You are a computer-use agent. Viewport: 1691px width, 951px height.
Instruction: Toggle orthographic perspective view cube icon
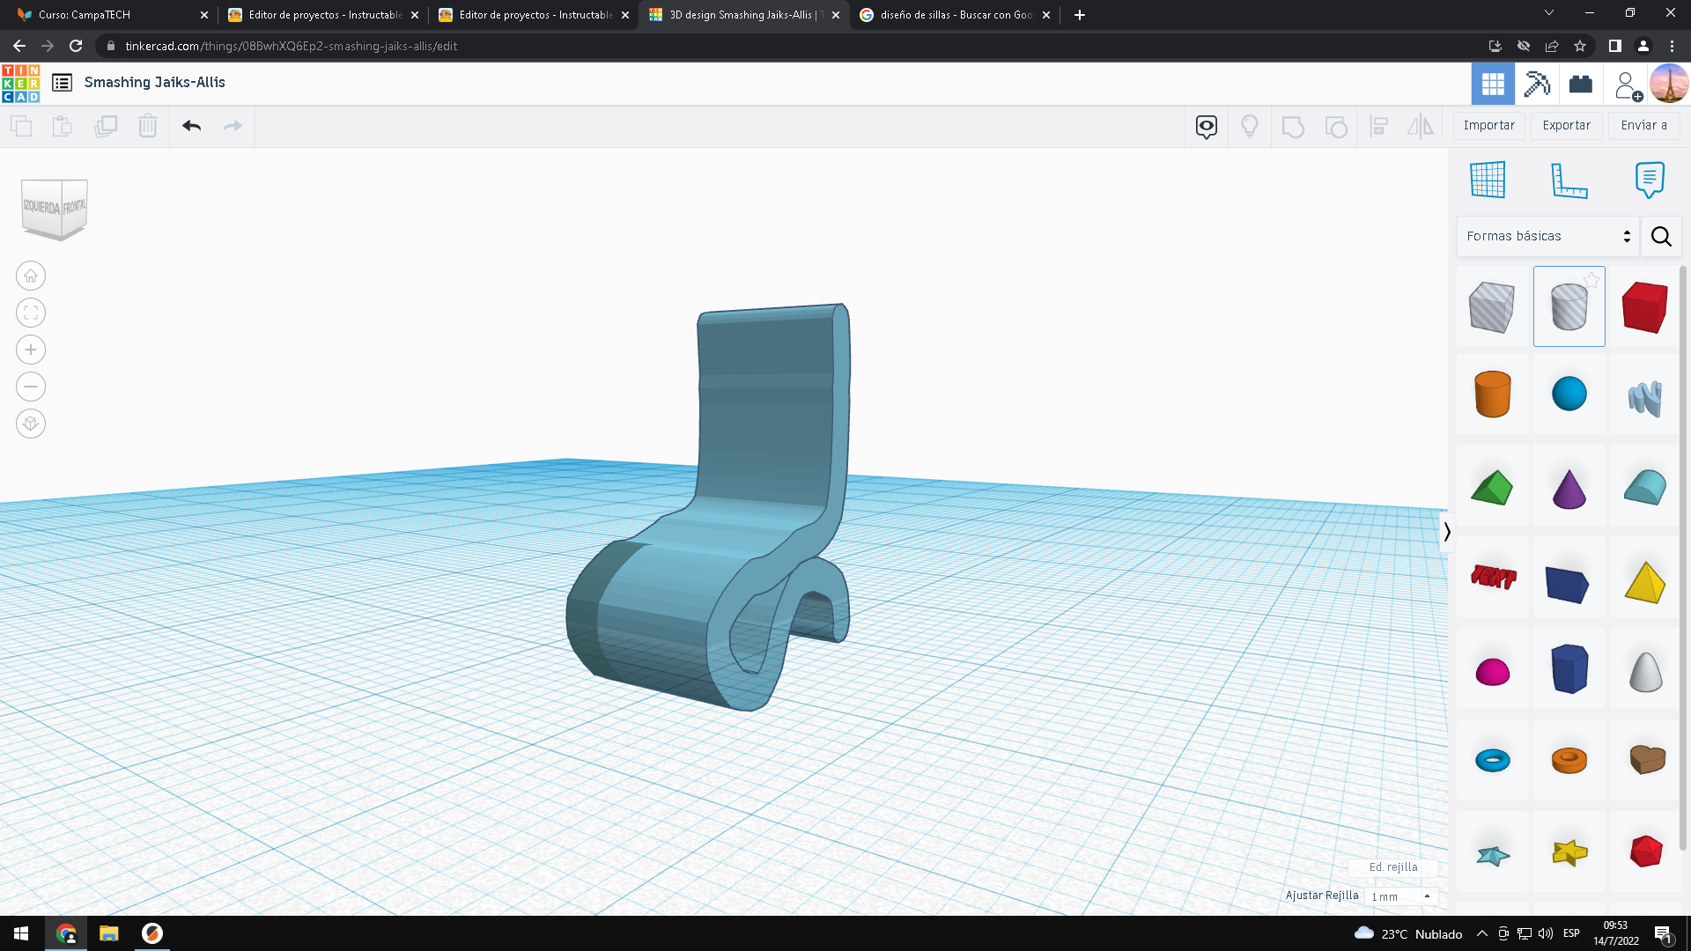(31, 424)
